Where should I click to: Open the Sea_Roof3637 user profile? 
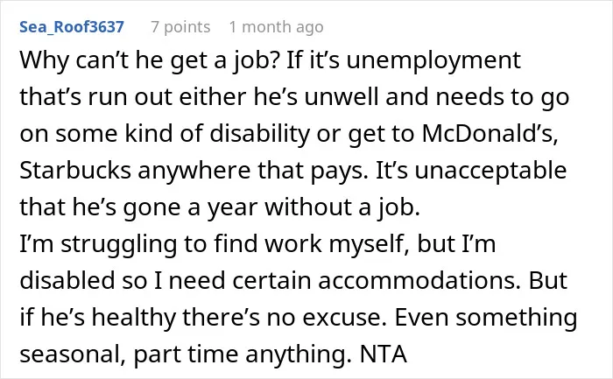point(72,27)
